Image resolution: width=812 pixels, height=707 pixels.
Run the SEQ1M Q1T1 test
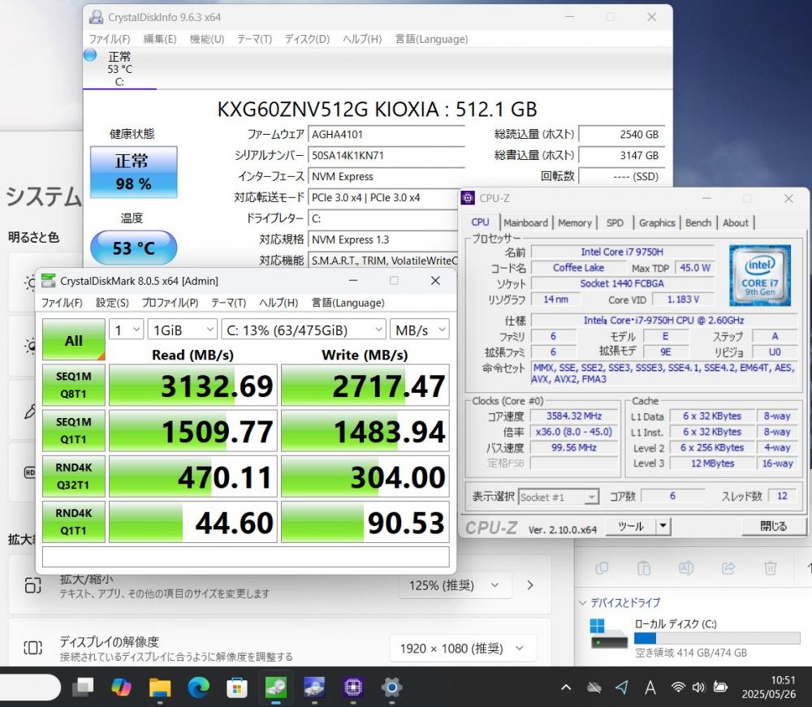click(74, 431)
